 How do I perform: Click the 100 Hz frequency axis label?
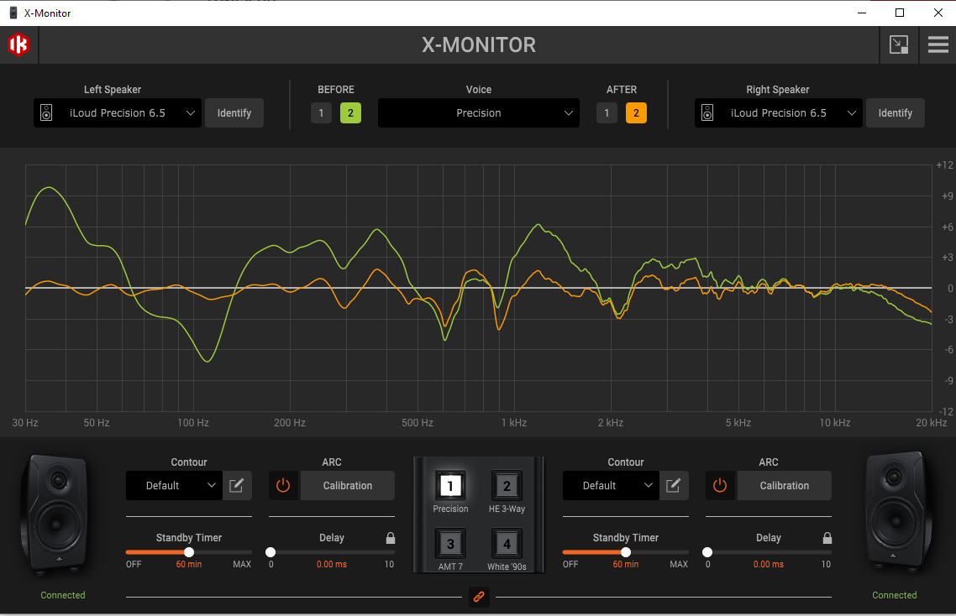point(193,423)
